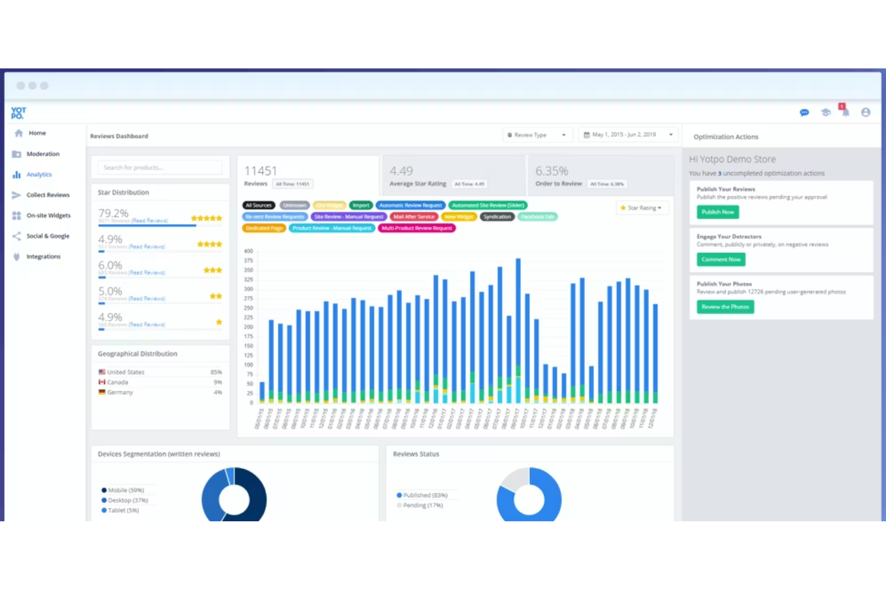Disable the Mail After Service filter
886x590 pixels.
(x=414, y=216)
